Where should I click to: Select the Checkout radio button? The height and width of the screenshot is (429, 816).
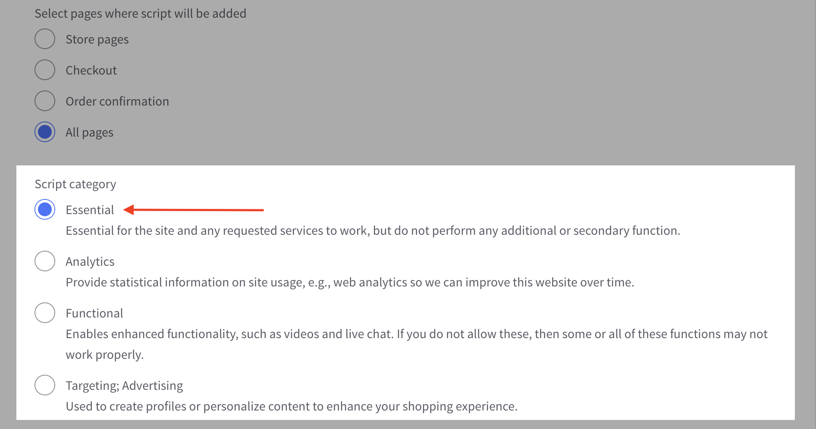click(44, 70)
